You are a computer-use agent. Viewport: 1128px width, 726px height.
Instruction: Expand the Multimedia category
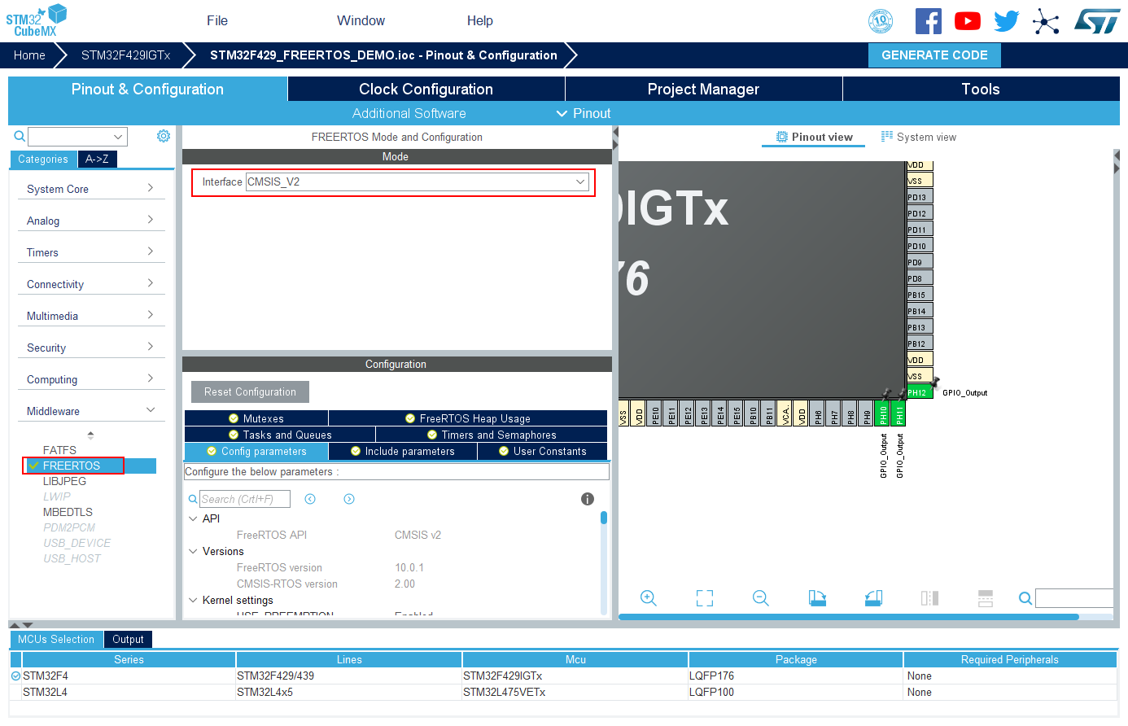tap(91, 316)
